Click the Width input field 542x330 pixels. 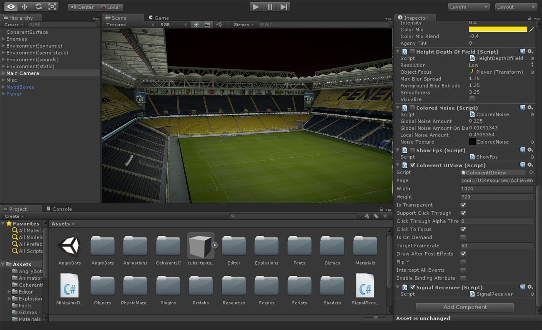pyautogui.click(x=496, y=189)
